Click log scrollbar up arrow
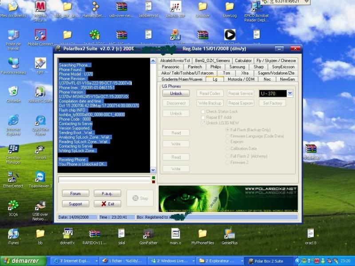 (153, 61)
